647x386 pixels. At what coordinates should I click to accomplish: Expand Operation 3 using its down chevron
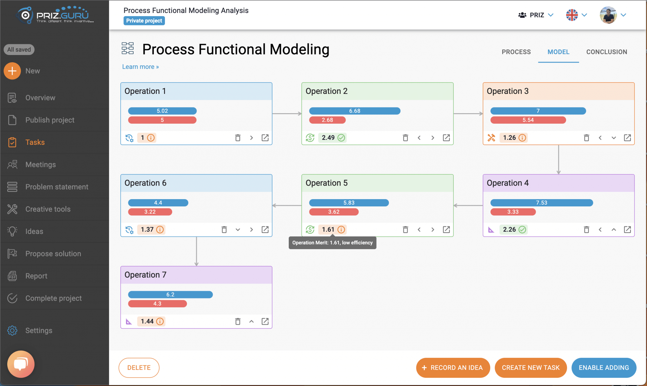[x=614, y=138]
